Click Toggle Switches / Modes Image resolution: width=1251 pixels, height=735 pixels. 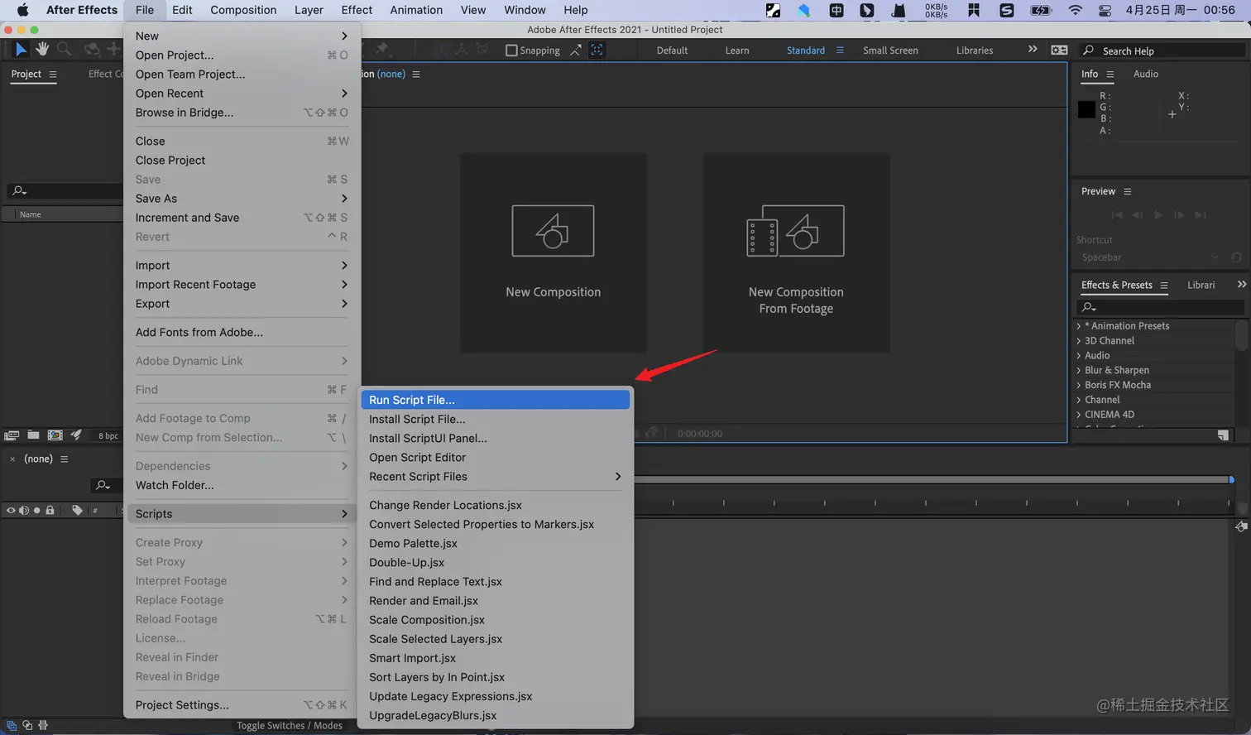point(290,726)
